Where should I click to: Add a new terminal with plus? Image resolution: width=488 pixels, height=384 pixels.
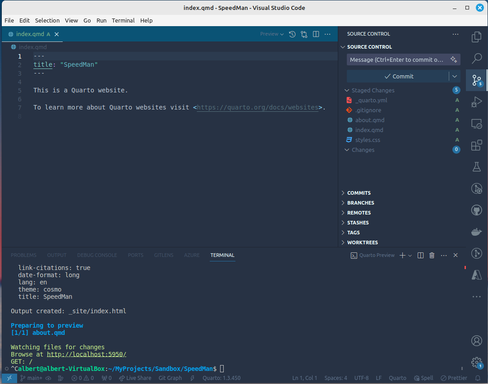(402, 255)
